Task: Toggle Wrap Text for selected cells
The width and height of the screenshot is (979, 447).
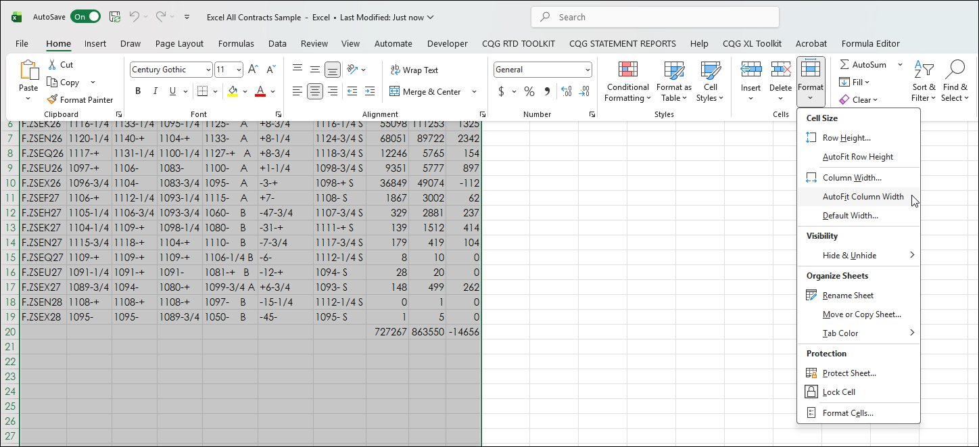Action: click(x=414, y=70)
